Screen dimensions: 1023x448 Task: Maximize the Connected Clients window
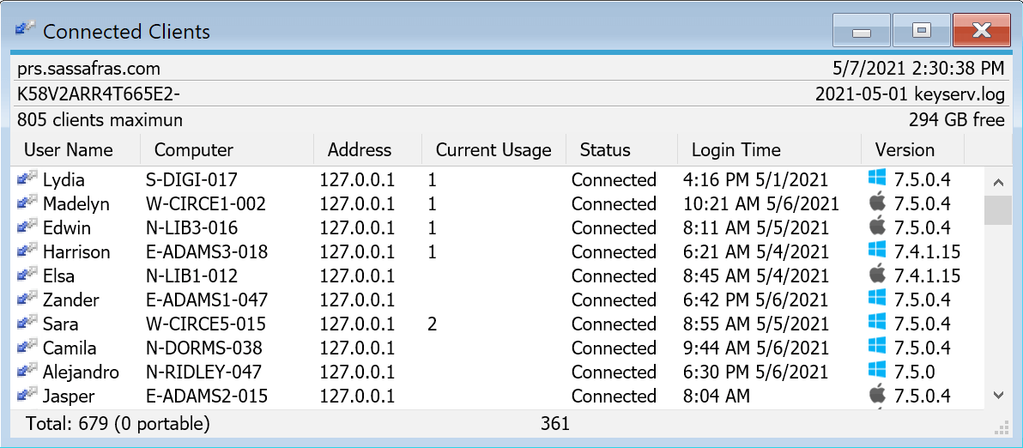click(922, 31)
